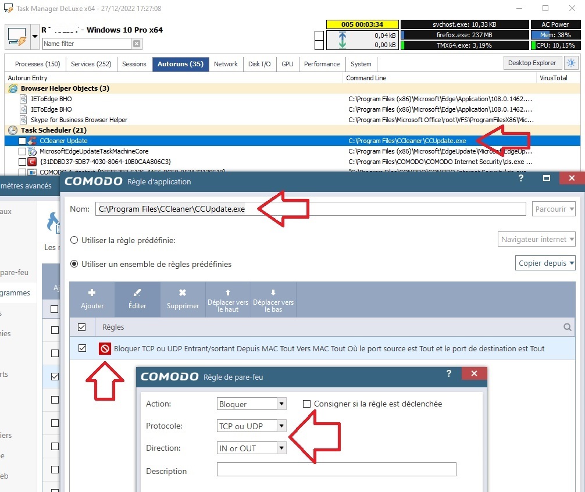Switch to the GPU tab

click(x=287, y=64)
